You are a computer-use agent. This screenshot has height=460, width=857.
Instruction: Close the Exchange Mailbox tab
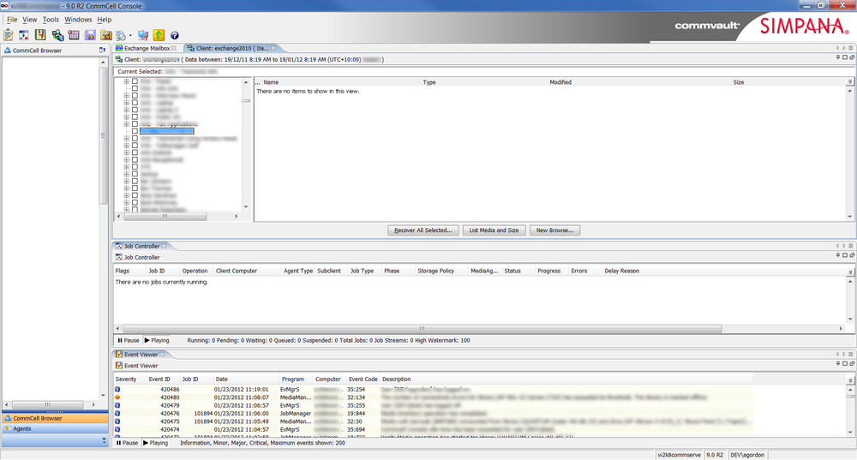tap(174, 48)
